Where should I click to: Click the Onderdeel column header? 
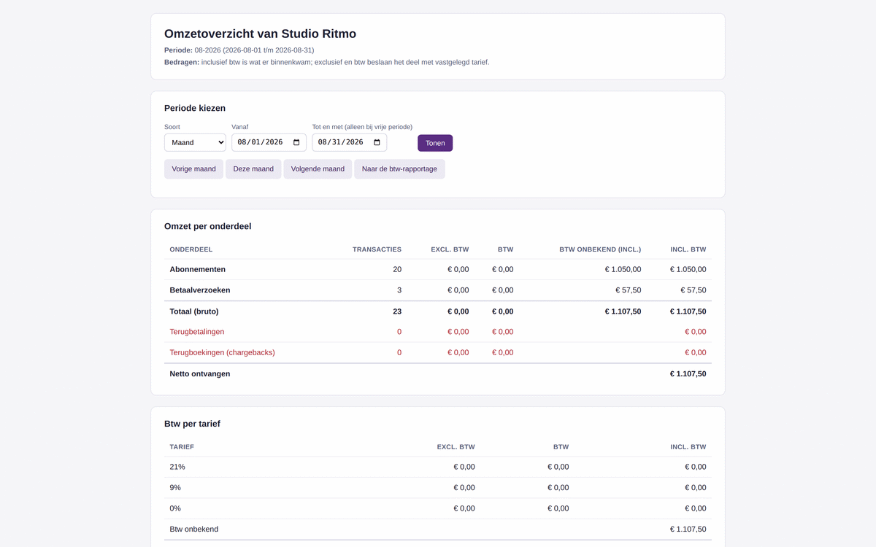pos(191,249)
